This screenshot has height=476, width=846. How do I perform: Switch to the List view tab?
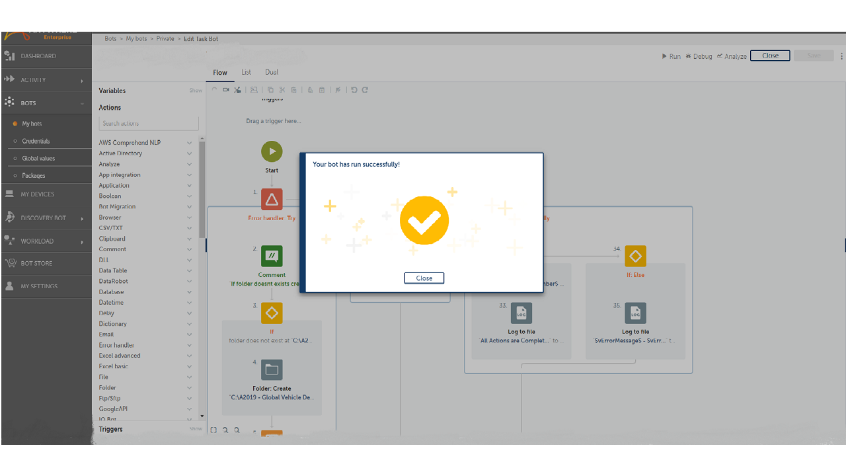pos(246,72)
